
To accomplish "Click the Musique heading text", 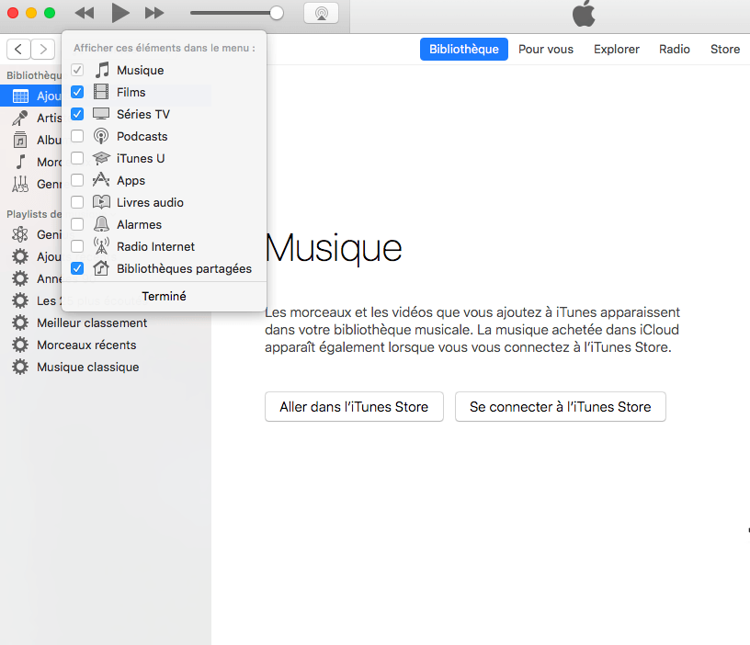I will (x=334, y=248).
